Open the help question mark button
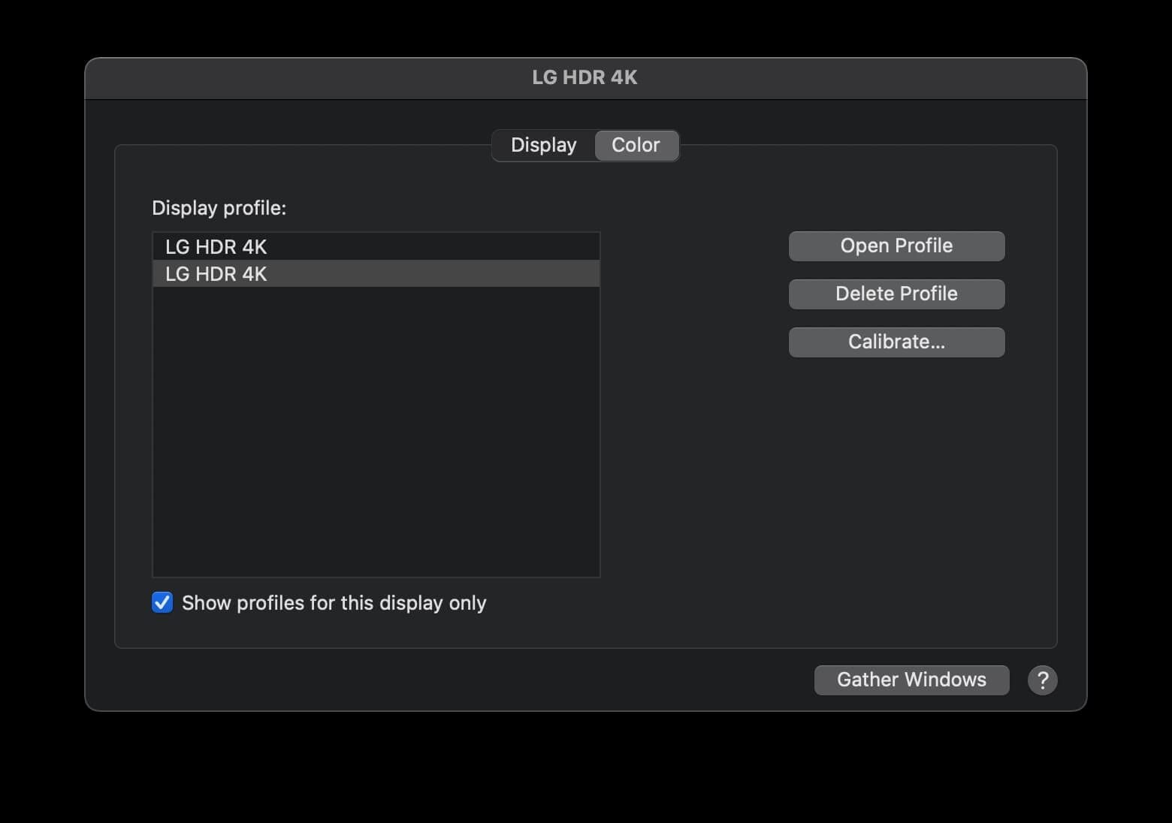This screenshot has width=1172, height=823. [1042, 680]
